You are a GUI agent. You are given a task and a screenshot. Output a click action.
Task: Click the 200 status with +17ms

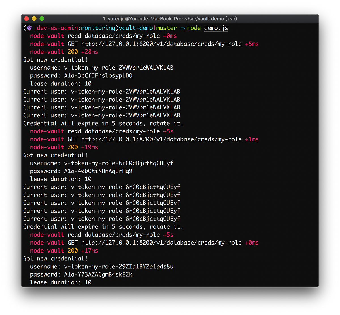(73, 251)
